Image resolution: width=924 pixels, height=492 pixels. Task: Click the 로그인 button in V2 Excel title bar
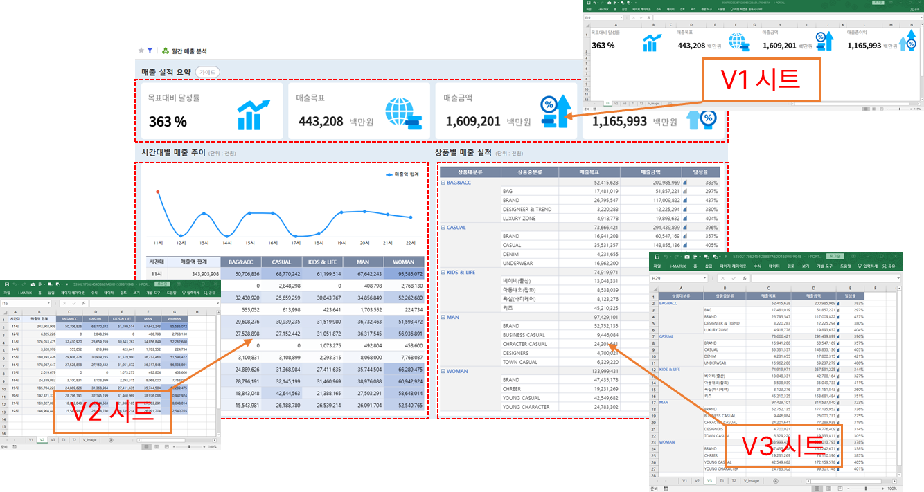tap(162, 284)
